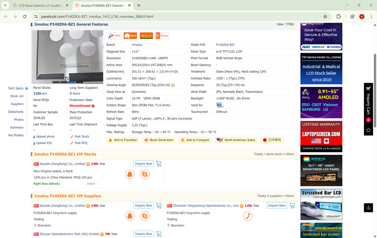Bookmark this page with the star icon
The width and height of the screenshot is (377, 238).
[x=325, y=17]
